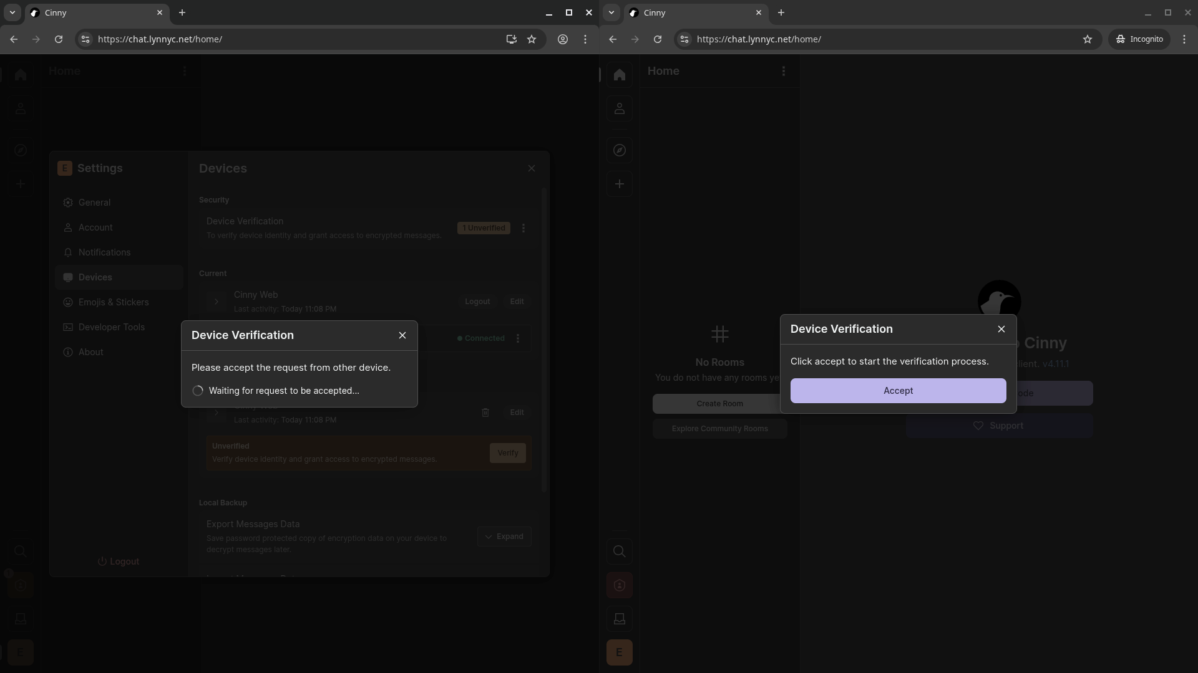Click the back arrow in the left browser window
Screen dimensions: 1198x673
point(14,39)
